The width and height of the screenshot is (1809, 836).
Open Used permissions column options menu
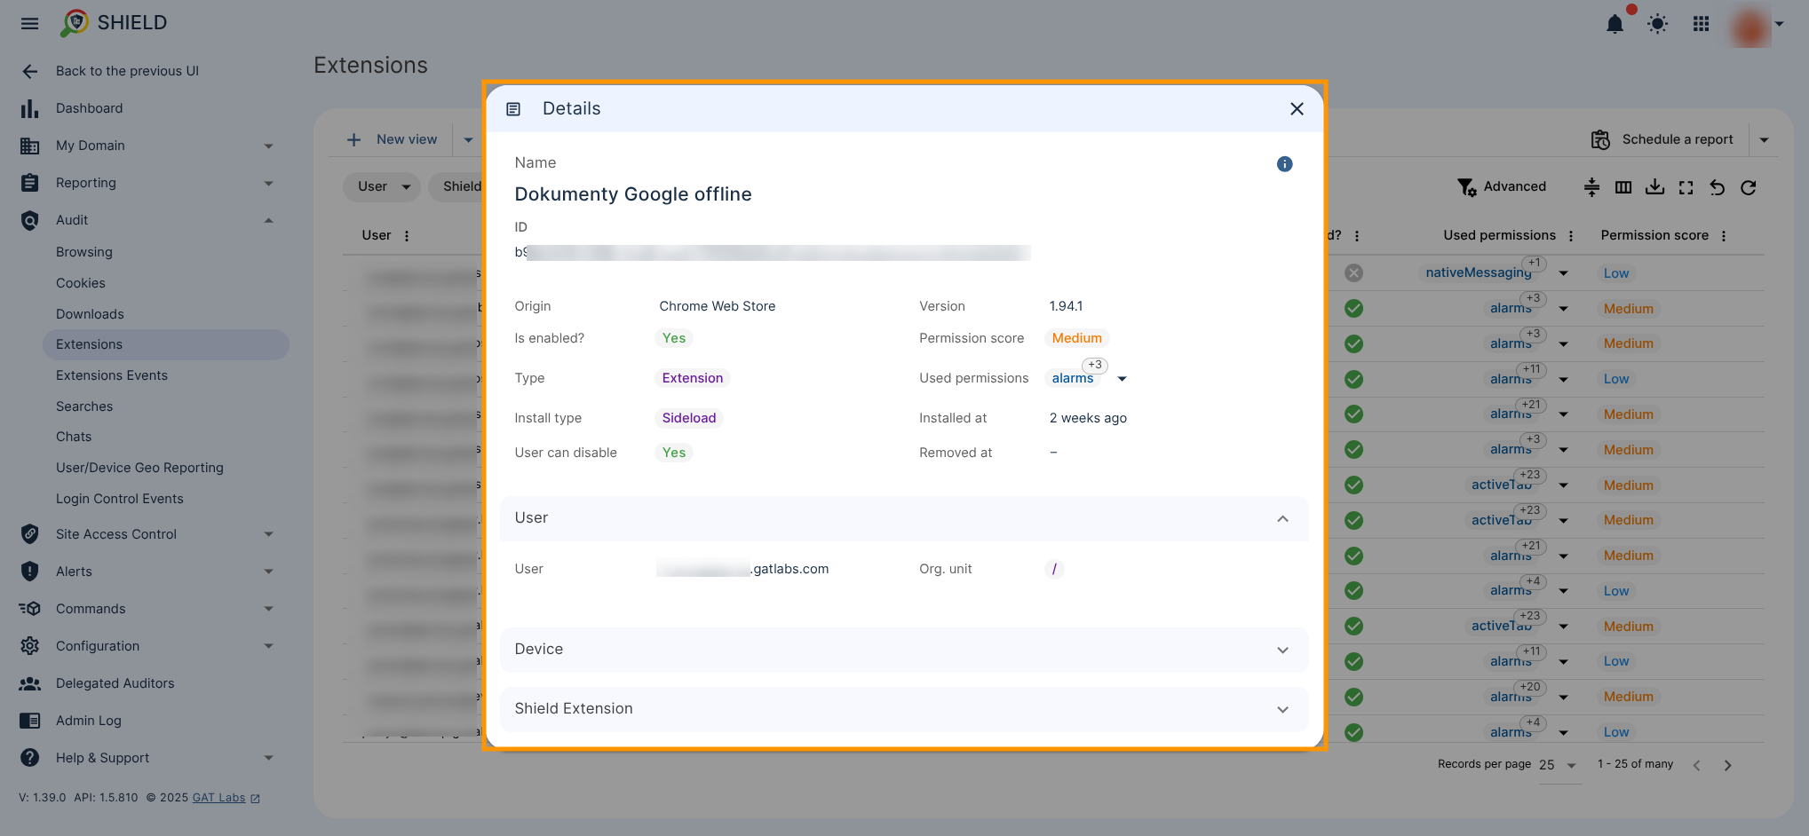coord(1571,236)
